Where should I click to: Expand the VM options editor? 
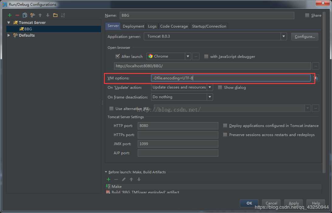point(316,78)
